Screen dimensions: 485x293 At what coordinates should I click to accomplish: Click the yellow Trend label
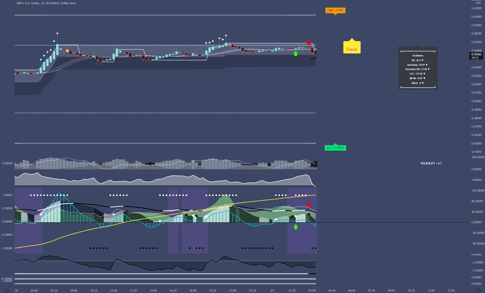click(x=351, y=48)
